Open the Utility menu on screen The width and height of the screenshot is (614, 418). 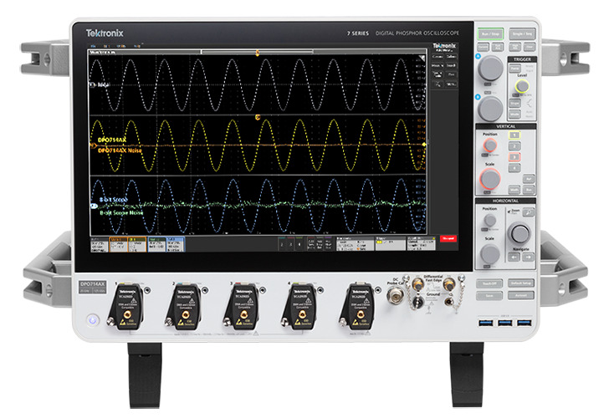pyautogui.click(x=121, y=46)
